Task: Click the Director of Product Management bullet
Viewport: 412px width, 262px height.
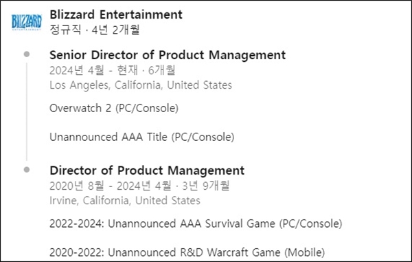Action: [x=27, y=170]
